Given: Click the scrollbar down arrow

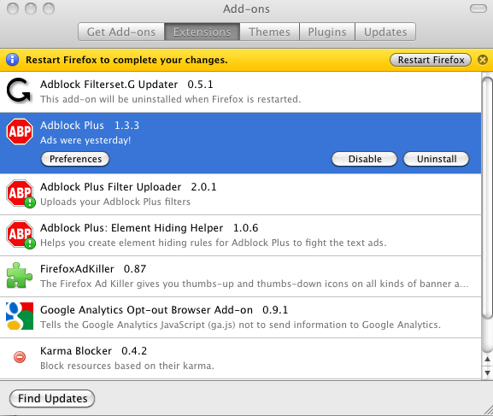Looking at the screenshot, I should [x=487, y=373].
